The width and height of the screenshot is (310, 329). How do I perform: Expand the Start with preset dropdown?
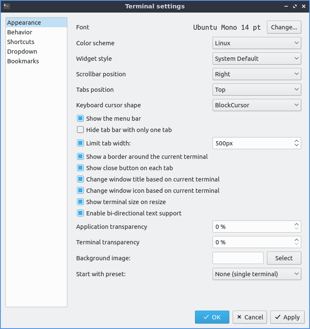(256, 274)
